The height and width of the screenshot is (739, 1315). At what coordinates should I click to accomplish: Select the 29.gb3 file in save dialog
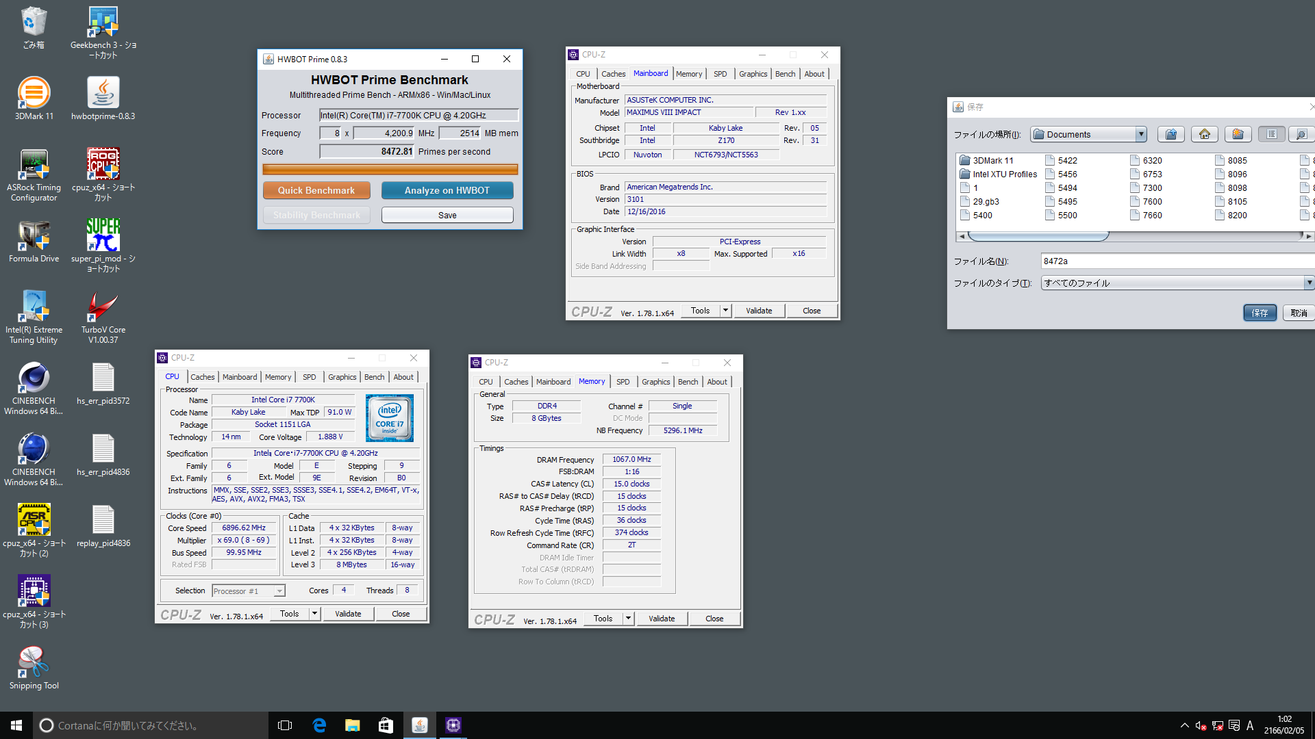(x=979, y=201)
